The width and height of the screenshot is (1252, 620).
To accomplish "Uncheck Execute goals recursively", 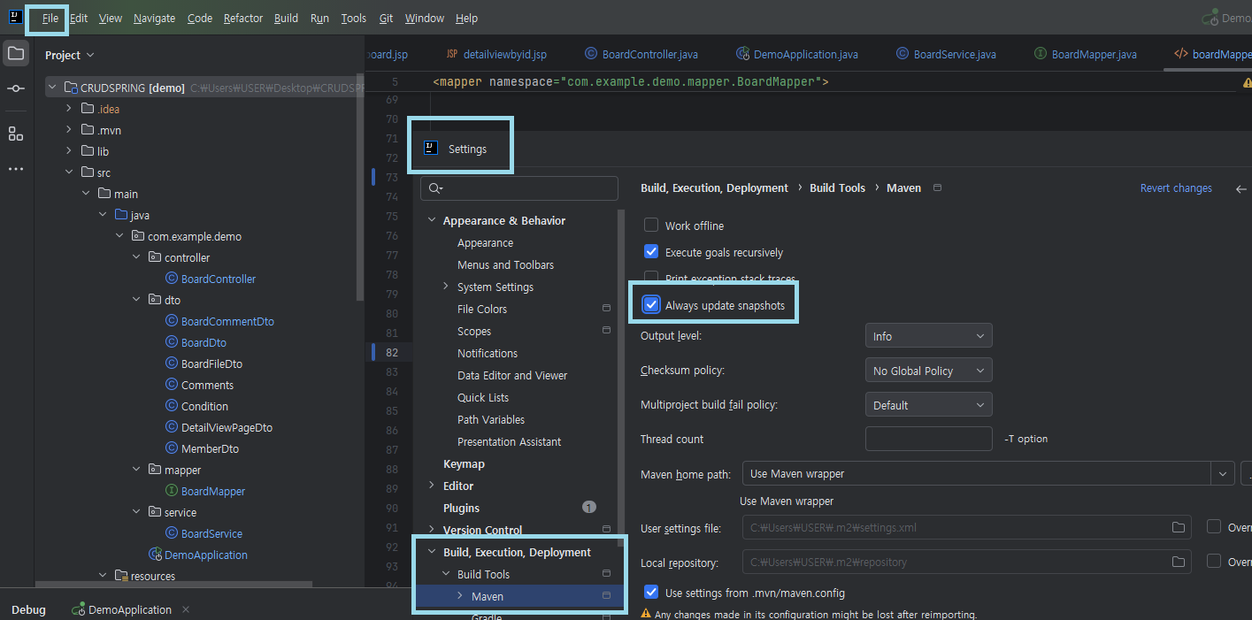I will [651, 252].
